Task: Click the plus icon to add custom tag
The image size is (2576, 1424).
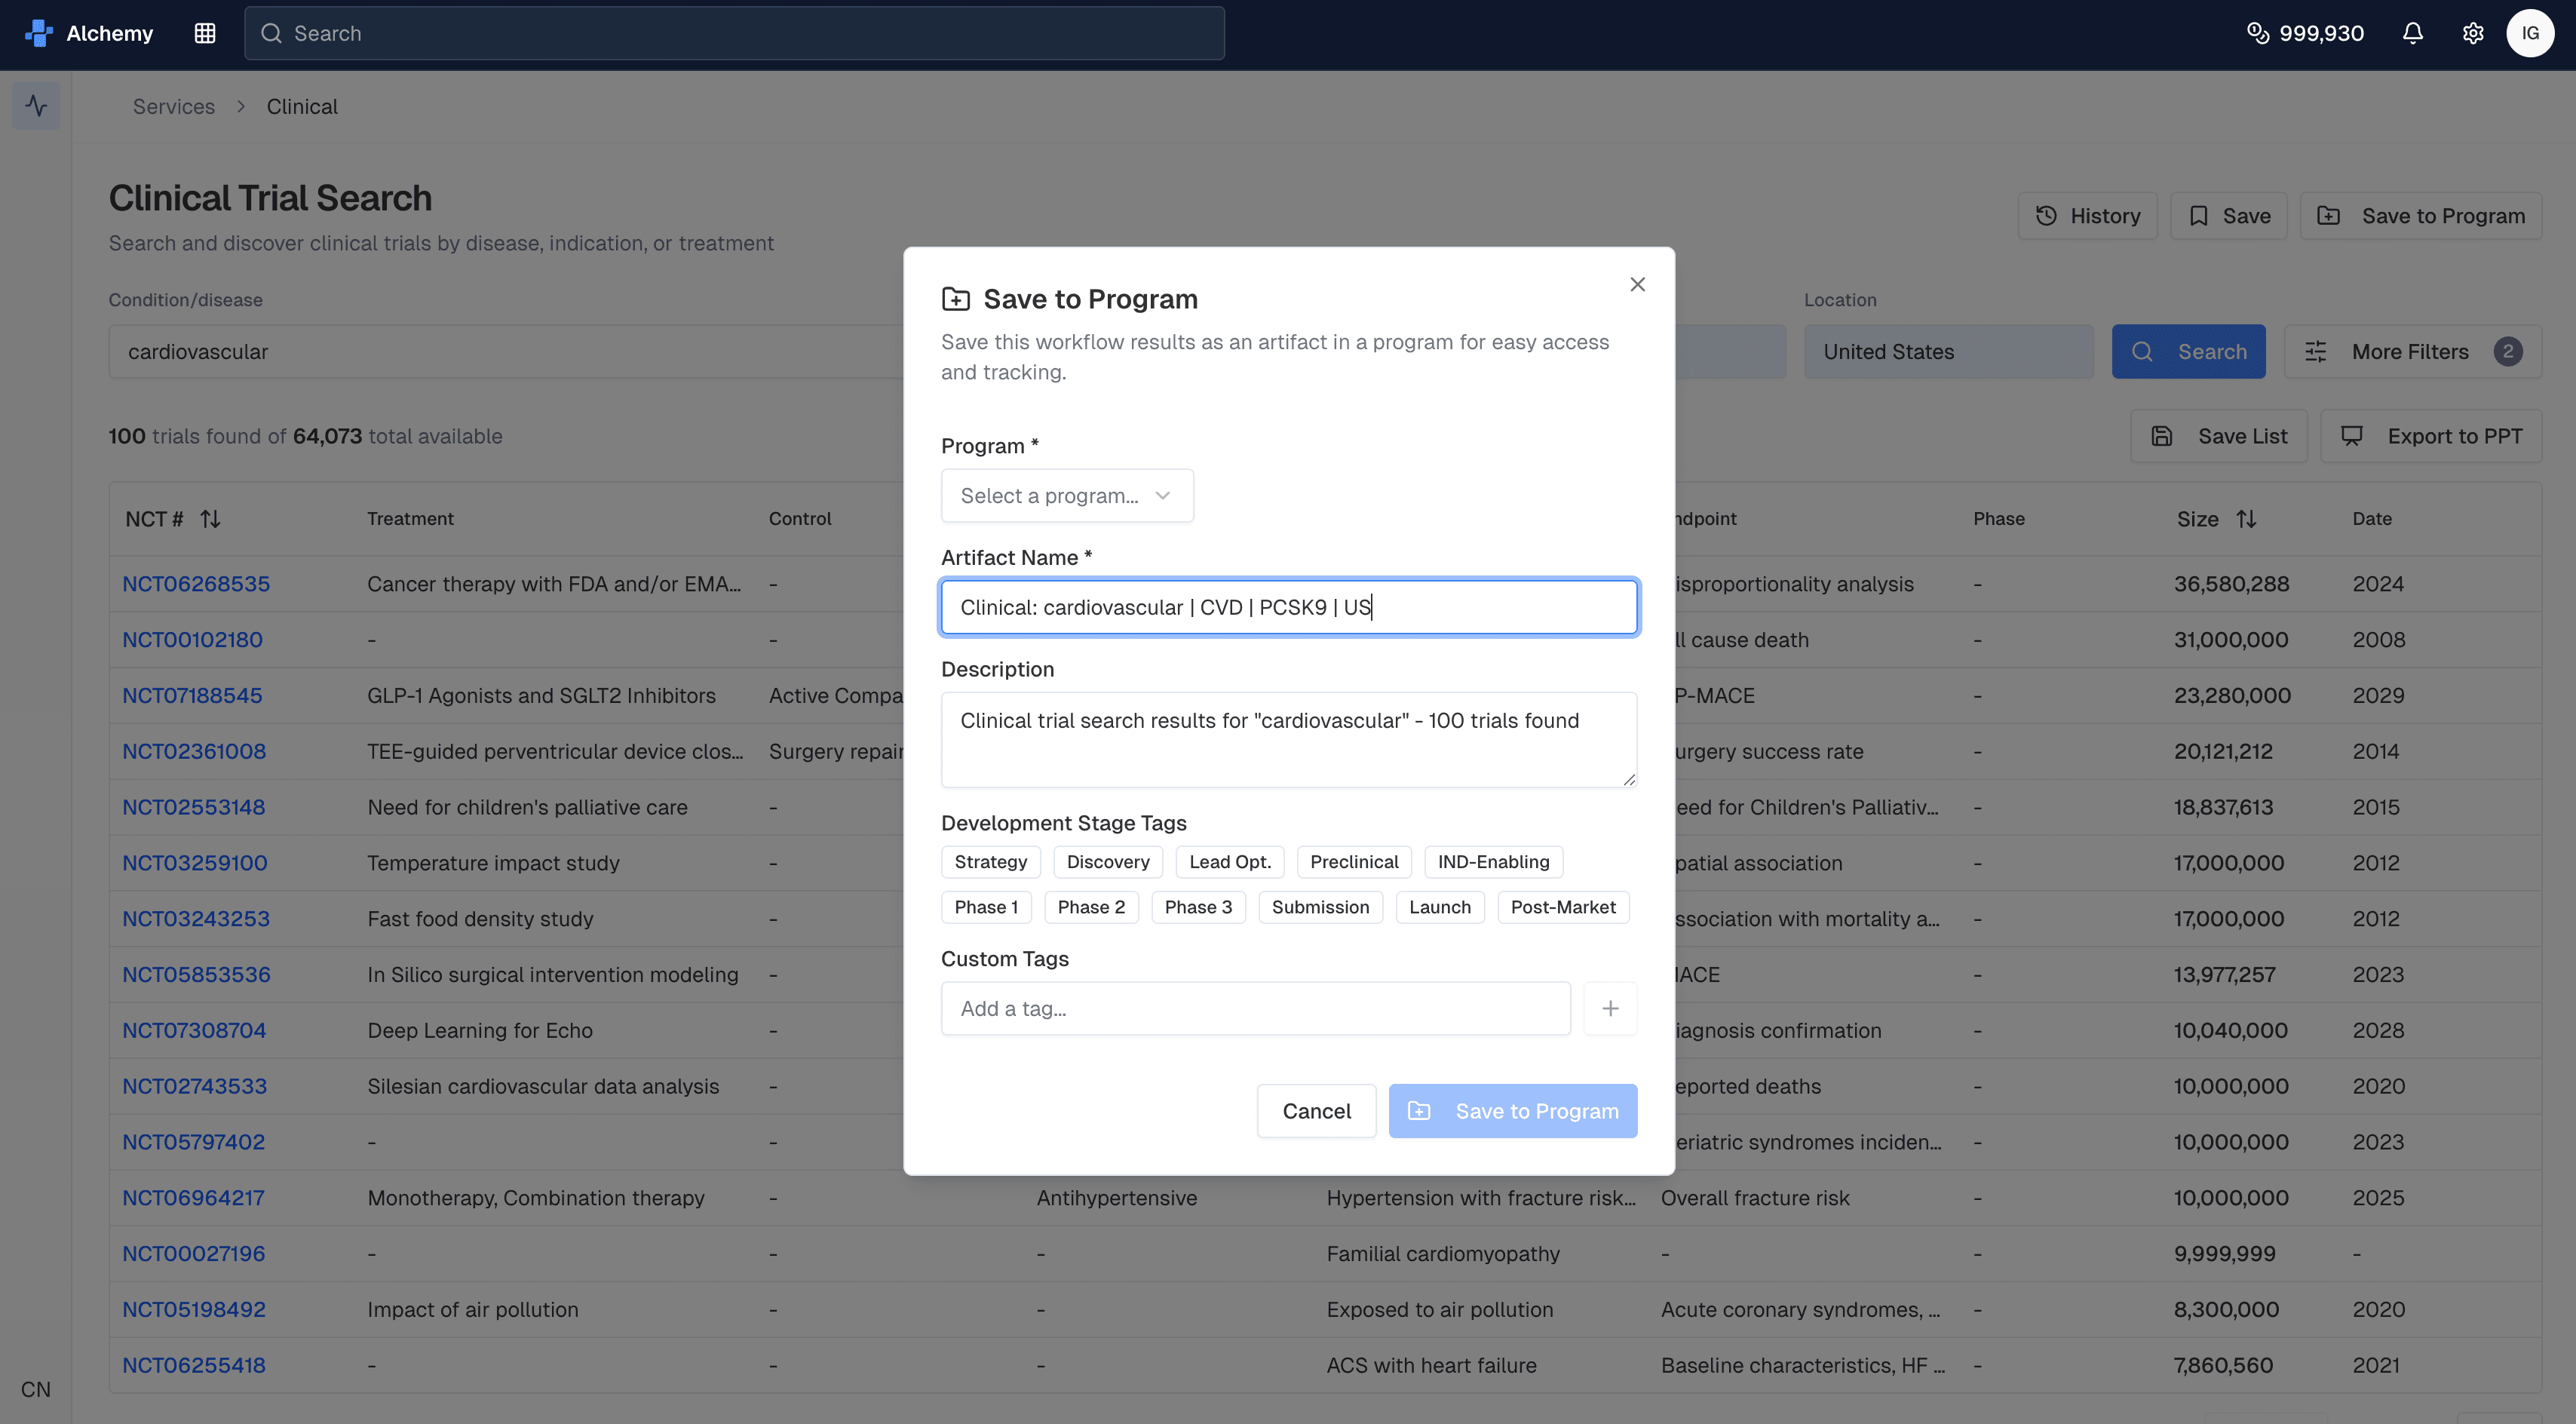Action: pyautogui.click(x=1609, y=1008)
